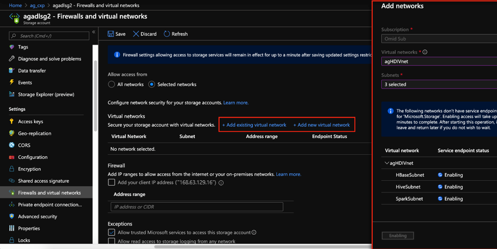Image resolution: width=497 pixels, height=249 pixels.
Task: Click the Properties bars icon
Action: point(12,228)
